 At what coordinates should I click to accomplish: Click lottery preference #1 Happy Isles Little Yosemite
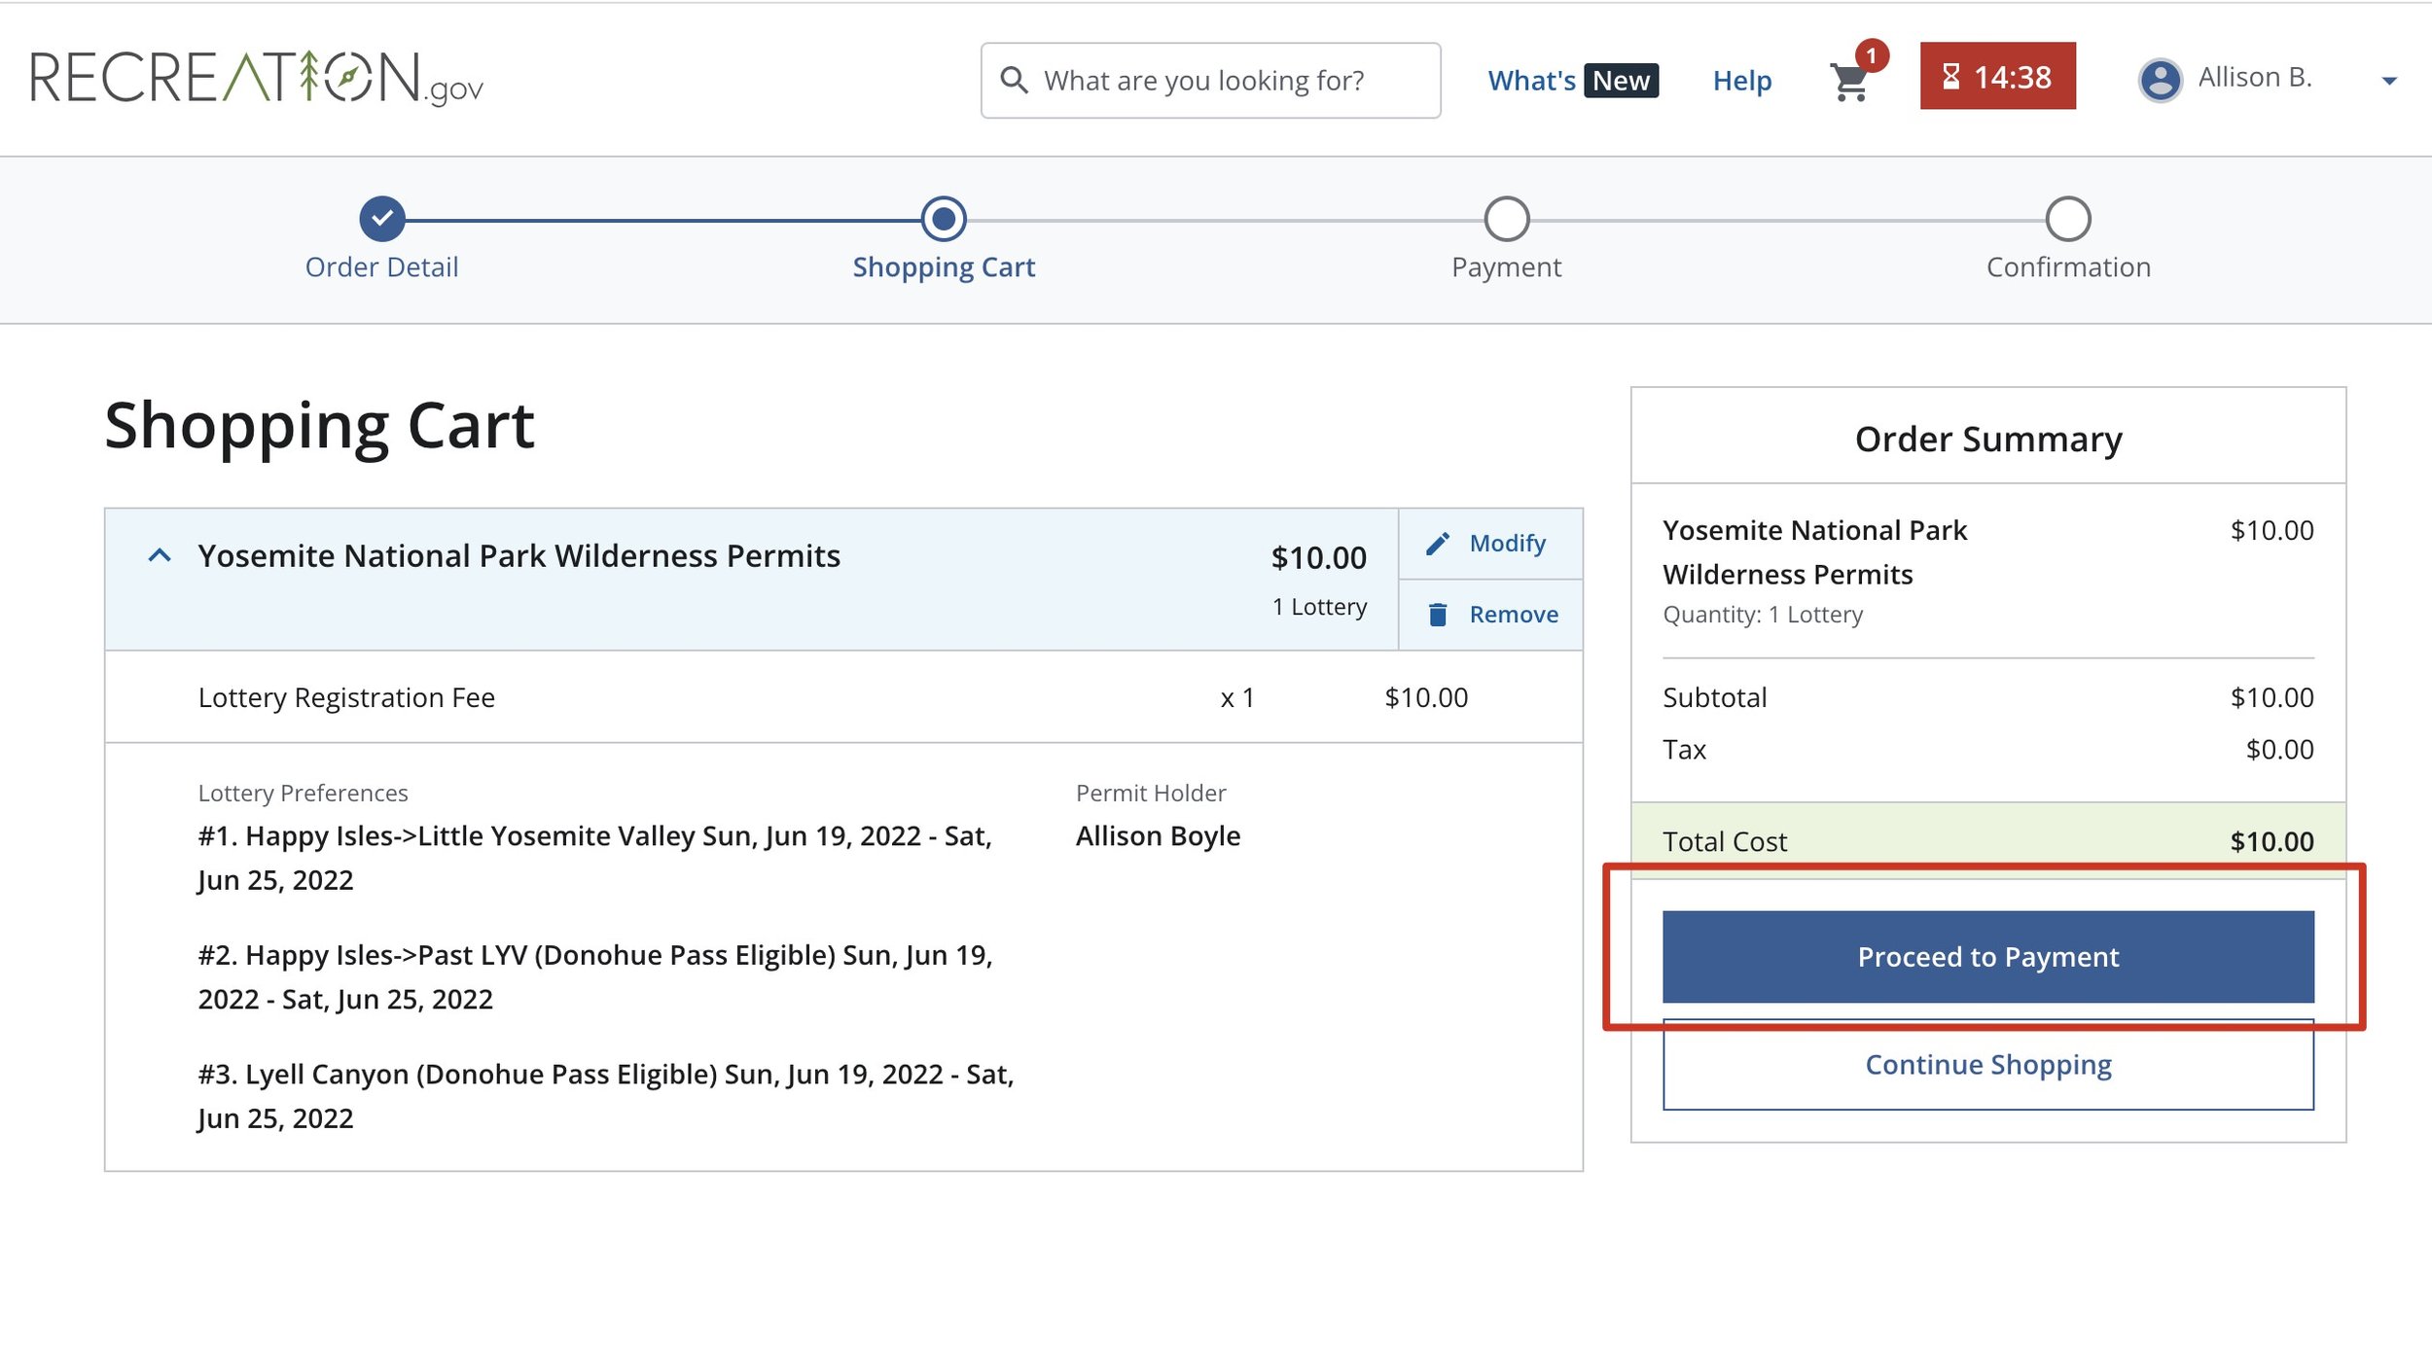tap(595, 858)
